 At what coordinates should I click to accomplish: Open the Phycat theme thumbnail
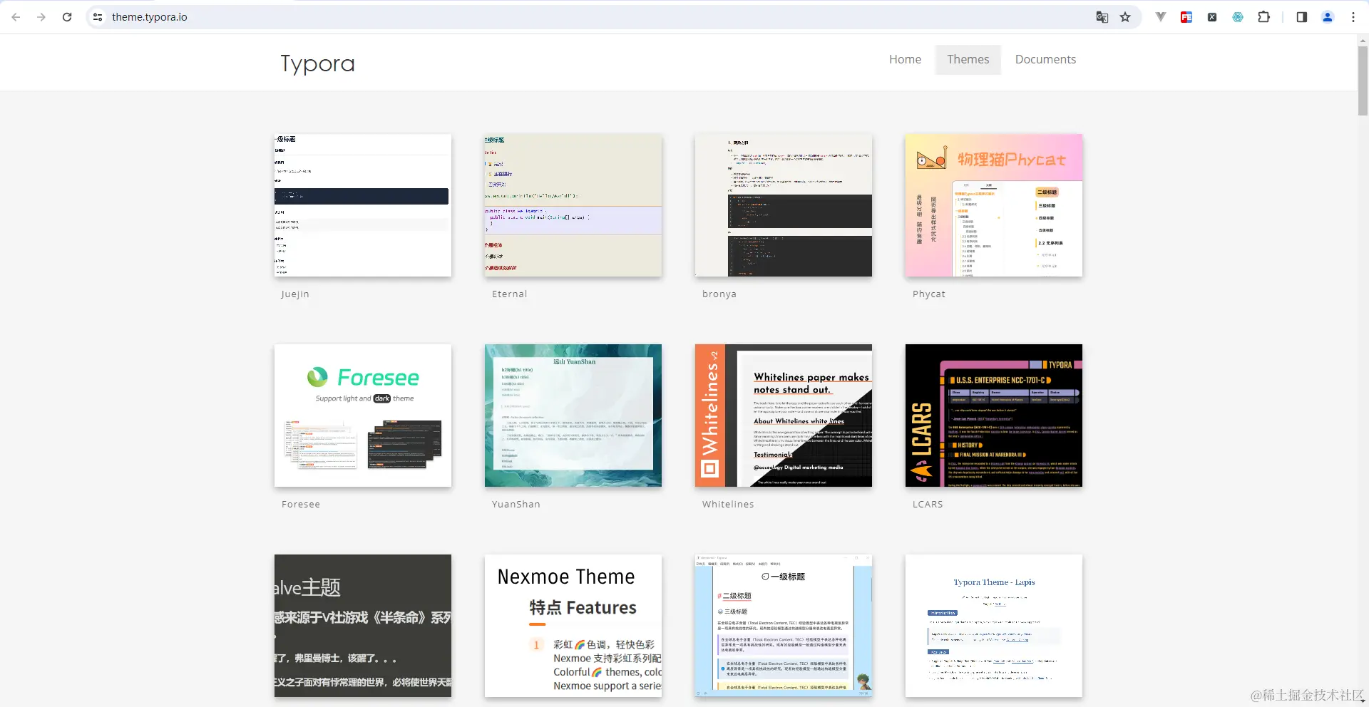[994, 205]
